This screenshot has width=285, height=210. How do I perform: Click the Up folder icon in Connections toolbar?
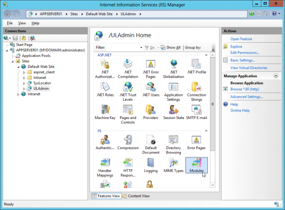click(x=24, y=38)
